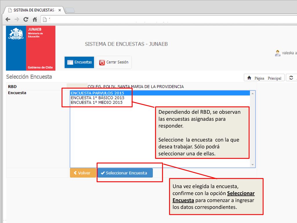The width and height of the screenshot is (297, 223).
Task: Go to Página Principal
Action: click(264, 78)
